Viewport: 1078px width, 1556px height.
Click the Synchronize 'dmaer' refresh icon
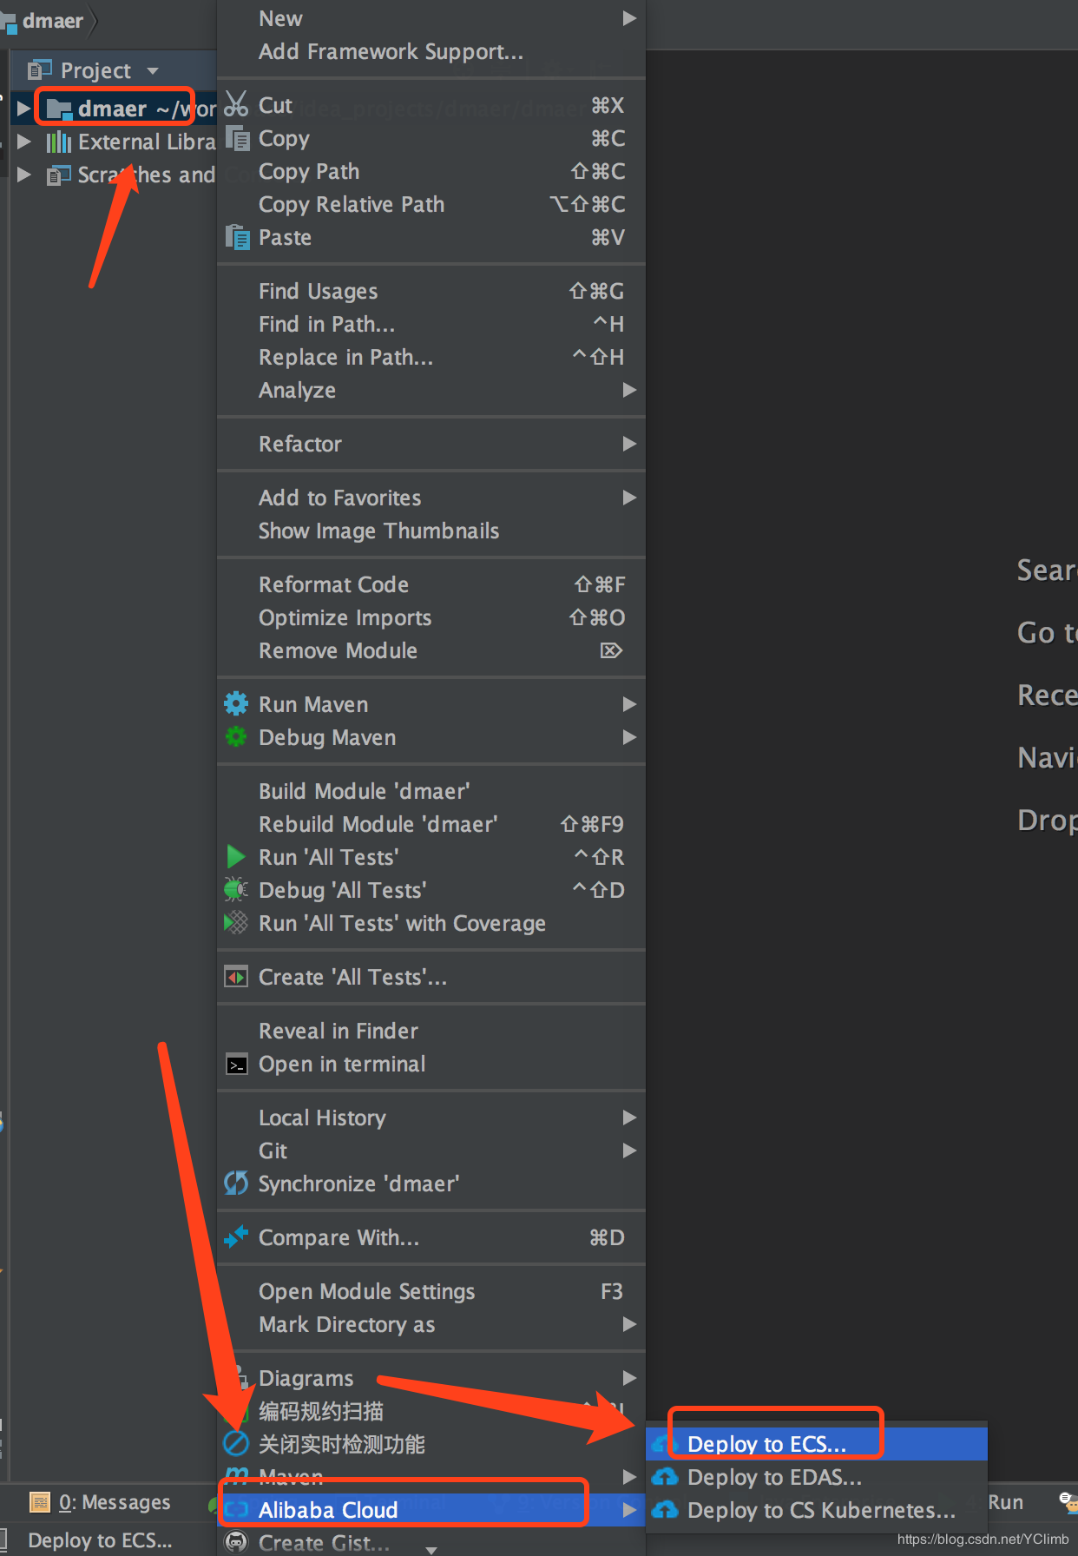(x=236, y=1183)
